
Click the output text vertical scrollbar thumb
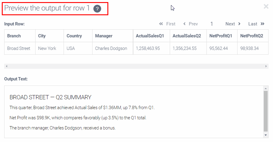(266, 111)
